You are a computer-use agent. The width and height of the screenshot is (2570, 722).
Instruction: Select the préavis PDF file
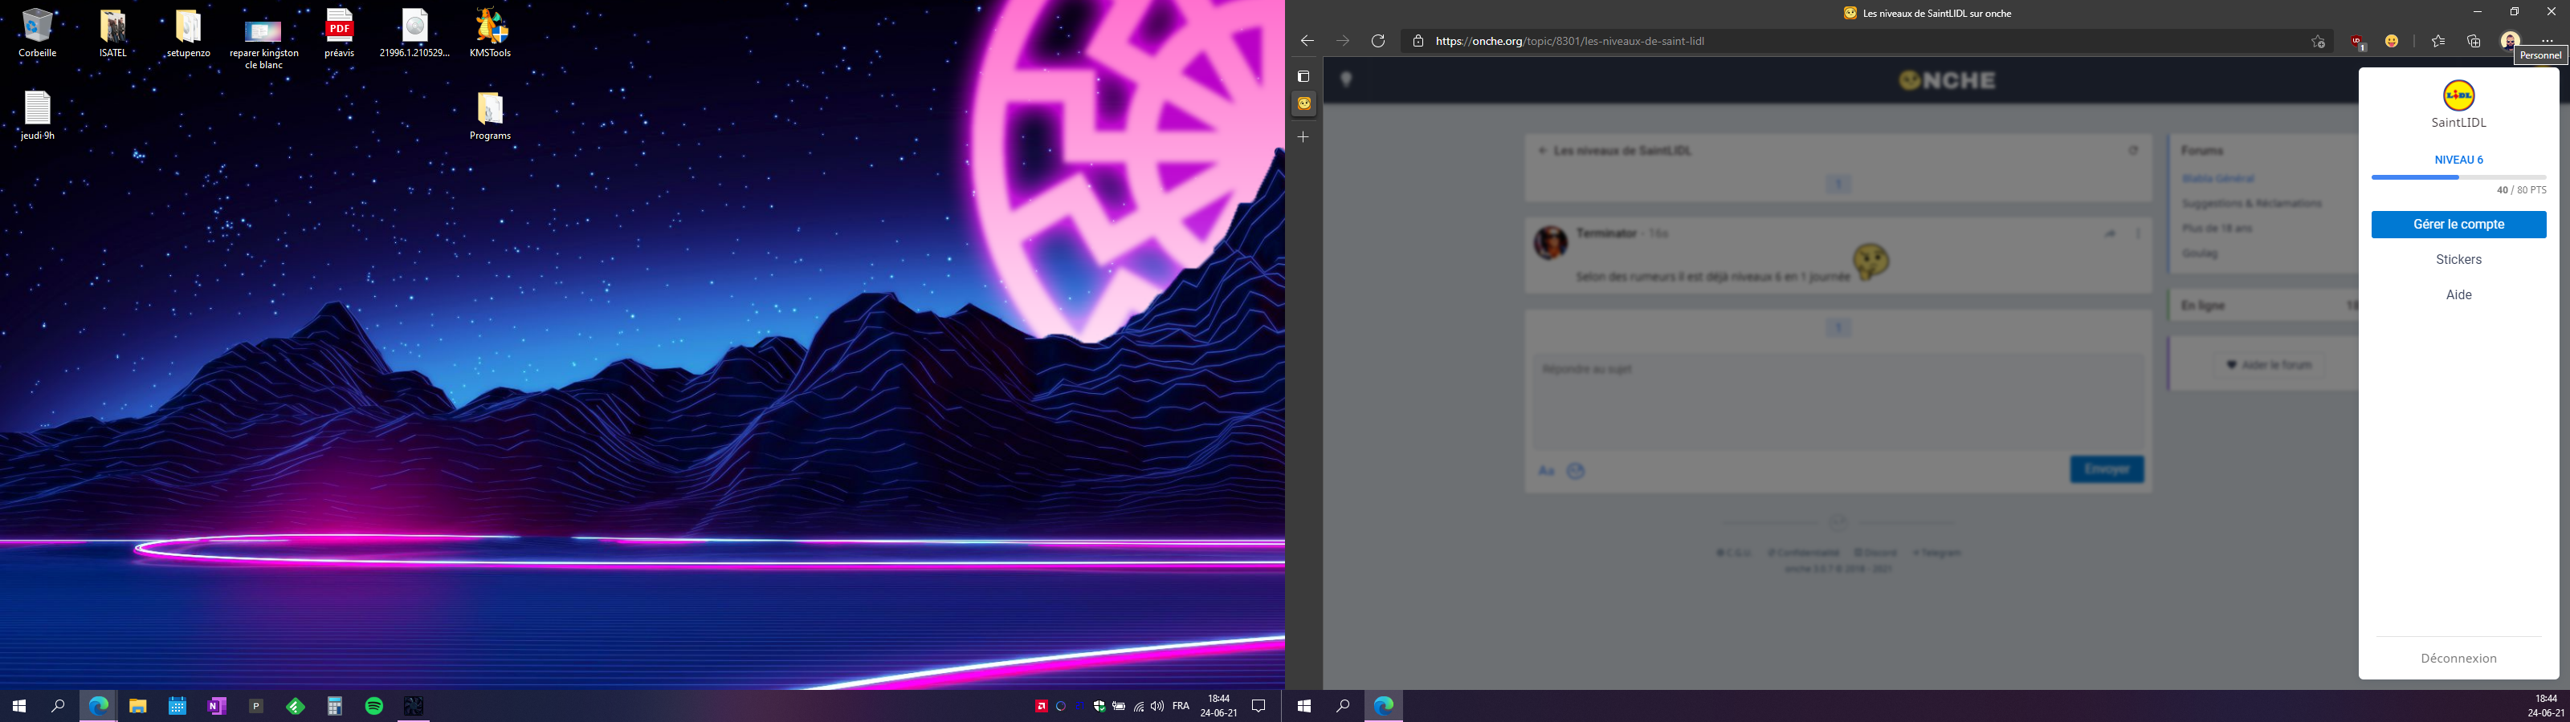[339, 33]
